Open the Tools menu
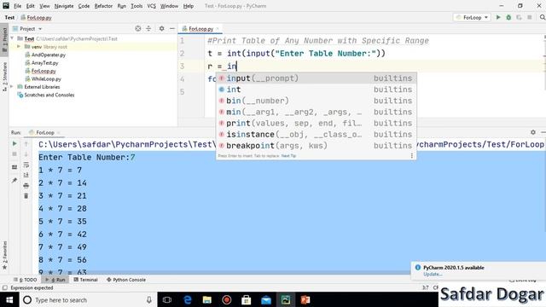This screenshot has width=546, height=307. [x=136, y=6]
